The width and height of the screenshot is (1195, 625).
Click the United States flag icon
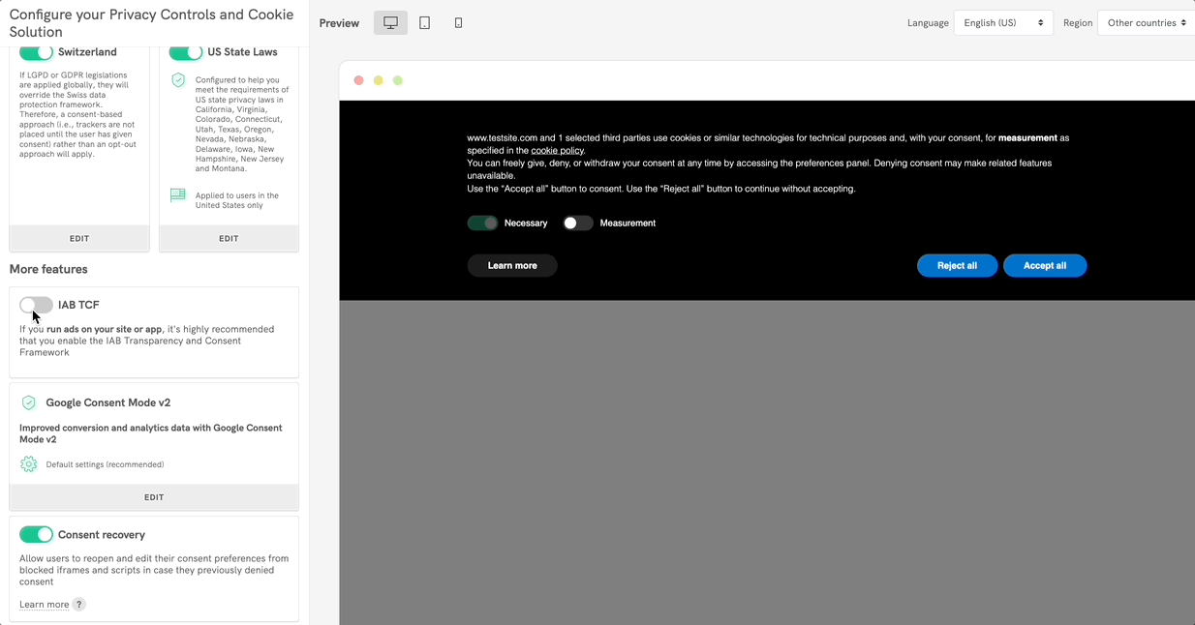coord(178,195)
